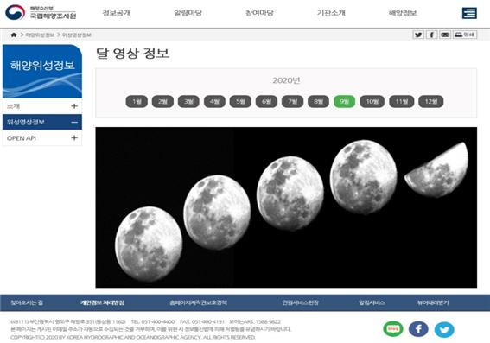Share page via Twitter icon in toolbar
The height and width of the screenshot is (343, 490).
[x=418, y=35]
